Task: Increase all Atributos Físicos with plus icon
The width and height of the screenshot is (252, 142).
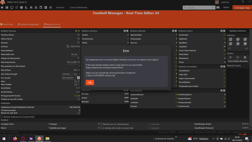Action: pyautogui.click(x=222, y=31)
